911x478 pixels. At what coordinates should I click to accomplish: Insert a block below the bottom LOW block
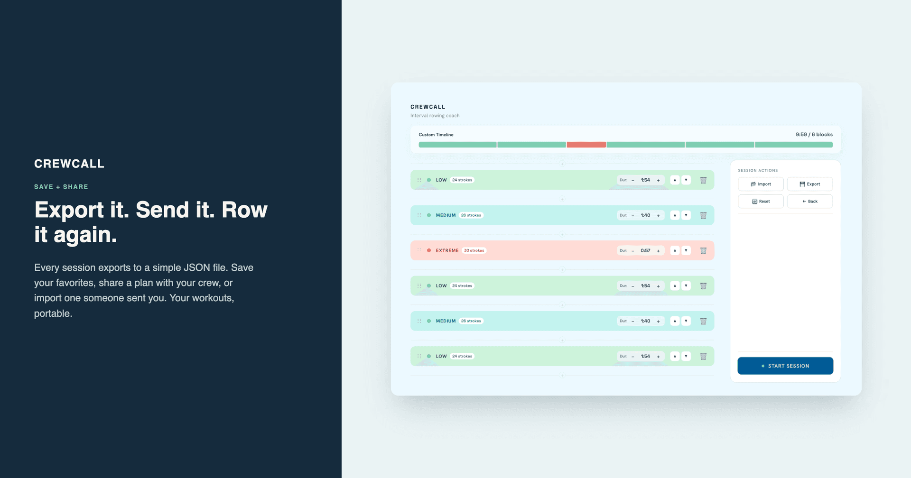[x=562, y=376]
